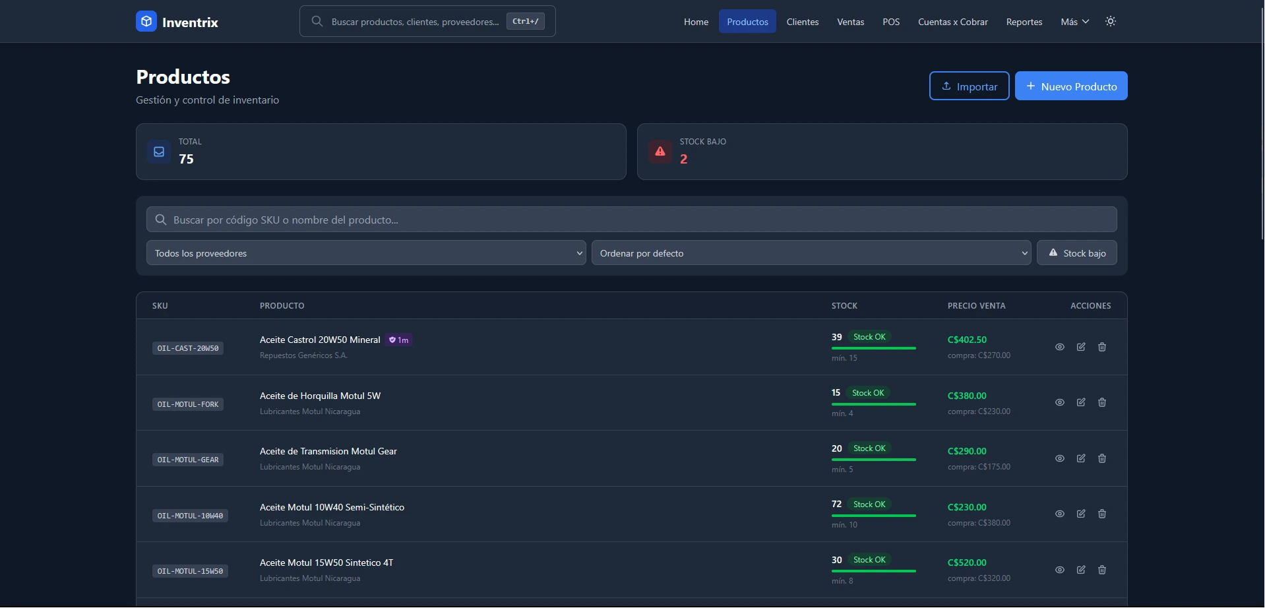
Task: Edit Aceite de Horquilla Motul 5W
Action: pyautogui.click(x=1081, y=402)
